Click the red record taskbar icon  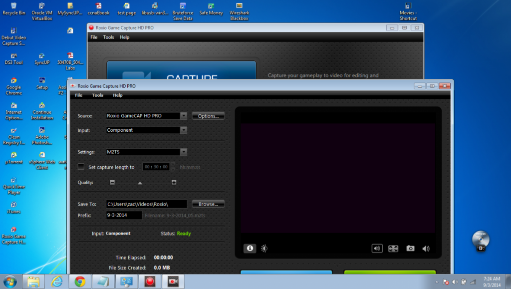click(x=150, y=282)
